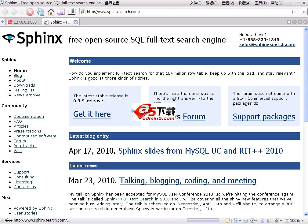The image size is (308, 224).
Task: Close the Sphinx tab with its X
Action: (75, 22)
